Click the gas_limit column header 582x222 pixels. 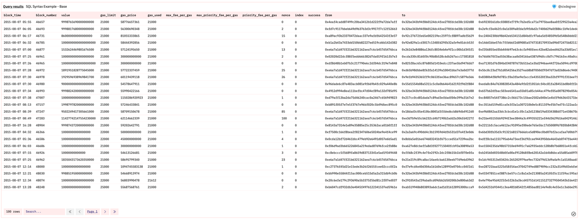pos(108,15)
